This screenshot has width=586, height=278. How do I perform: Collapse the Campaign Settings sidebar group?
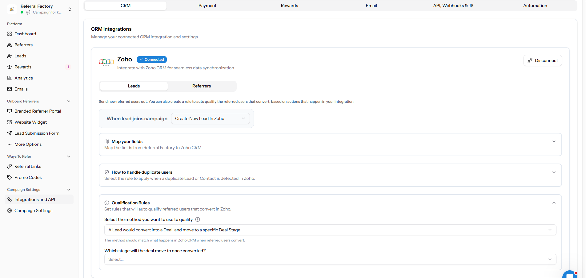tap(69, 190)
